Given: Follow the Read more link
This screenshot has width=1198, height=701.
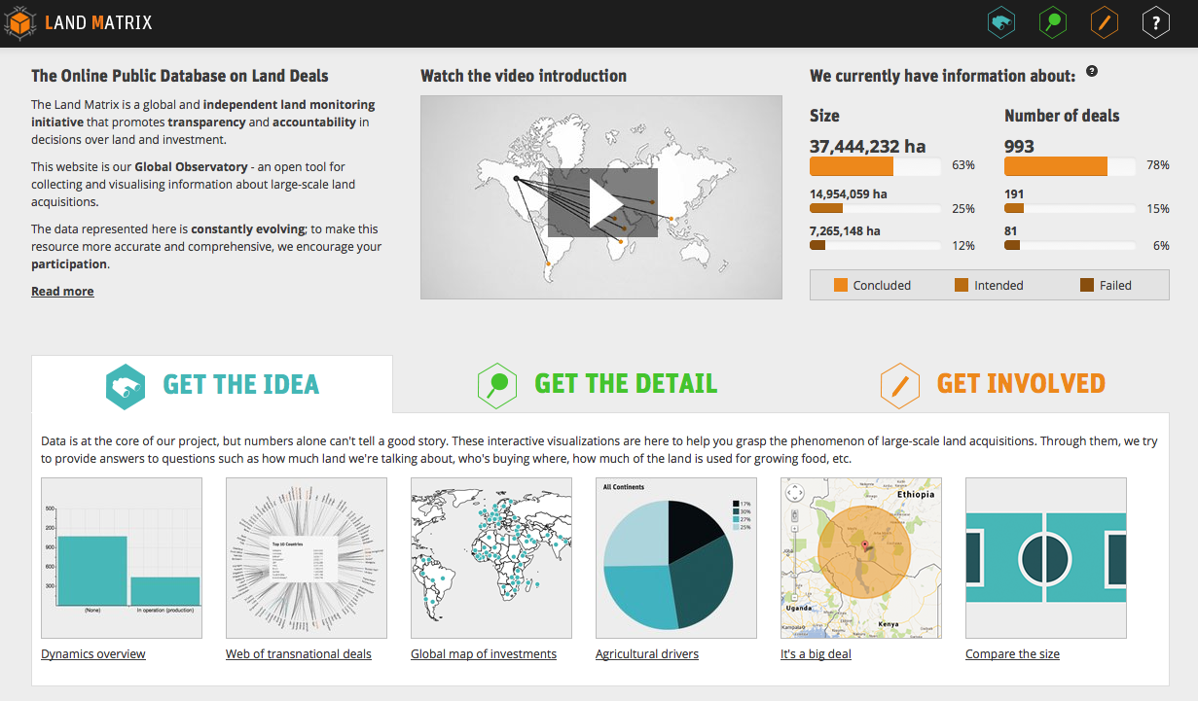Looking at the screenshot, I should (62, 292).
